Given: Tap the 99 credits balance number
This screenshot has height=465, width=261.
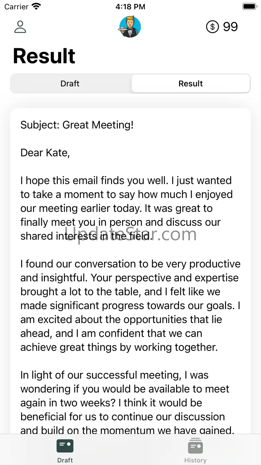Looking at the screenshot, I should click(230, 27).
